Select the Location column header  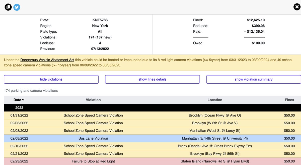215,100
